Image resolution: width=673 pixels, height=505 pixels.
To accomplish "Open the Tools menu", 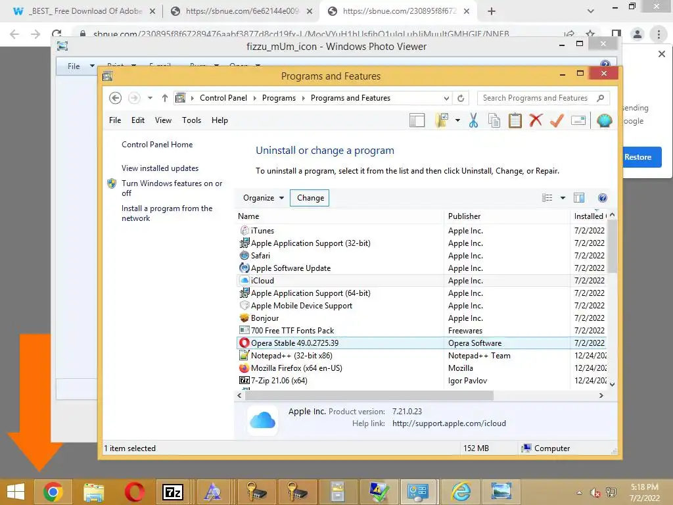I will click(x=191, y=120).
